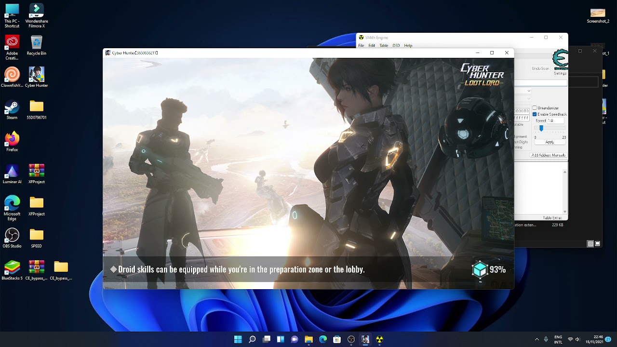Open folder named 55D0796701
Screen dimensions: 617x347
click(x=37, y=109)
